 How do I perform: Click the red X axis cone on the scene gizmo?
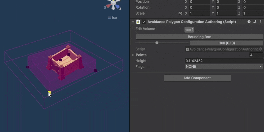[x=109, y=6]
